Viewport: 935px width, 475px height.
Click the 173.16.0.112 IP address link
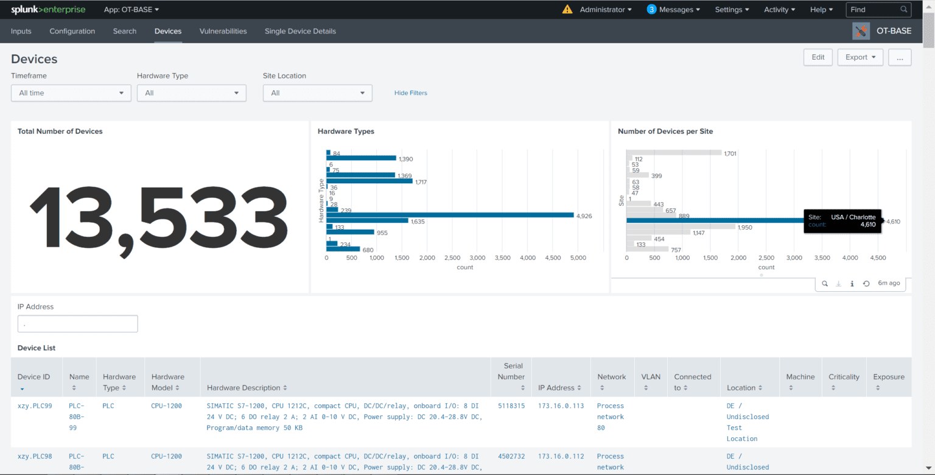point(561,456)
